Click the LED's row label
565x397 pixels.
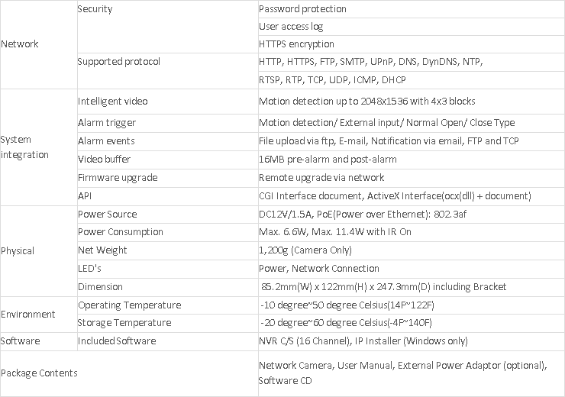(89, 269)
